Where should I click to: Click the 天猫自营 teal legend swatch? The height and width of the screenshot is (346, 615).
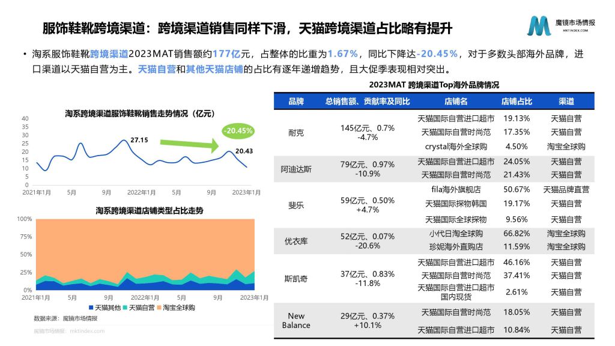pyautogui.click(x=125, y=308)
